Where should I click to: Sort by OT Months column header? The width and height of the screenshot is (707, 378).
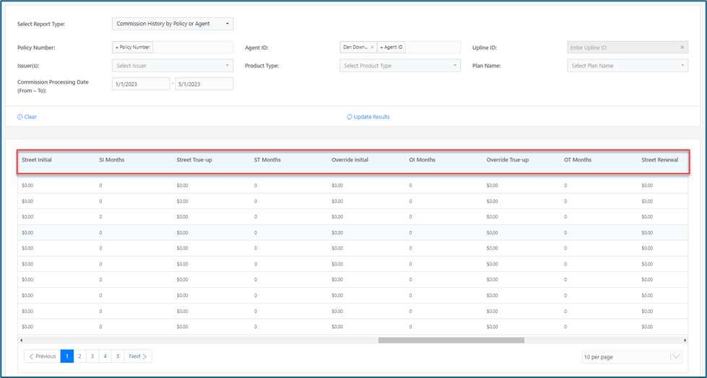point(578,159)
